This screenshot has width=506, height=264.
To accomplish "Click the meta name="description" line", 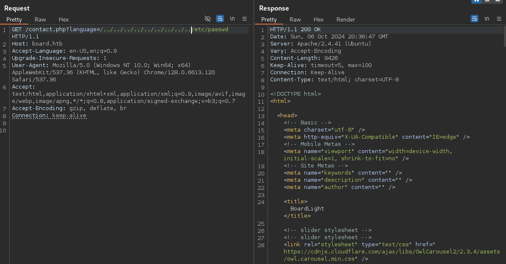I will (348, 180).
